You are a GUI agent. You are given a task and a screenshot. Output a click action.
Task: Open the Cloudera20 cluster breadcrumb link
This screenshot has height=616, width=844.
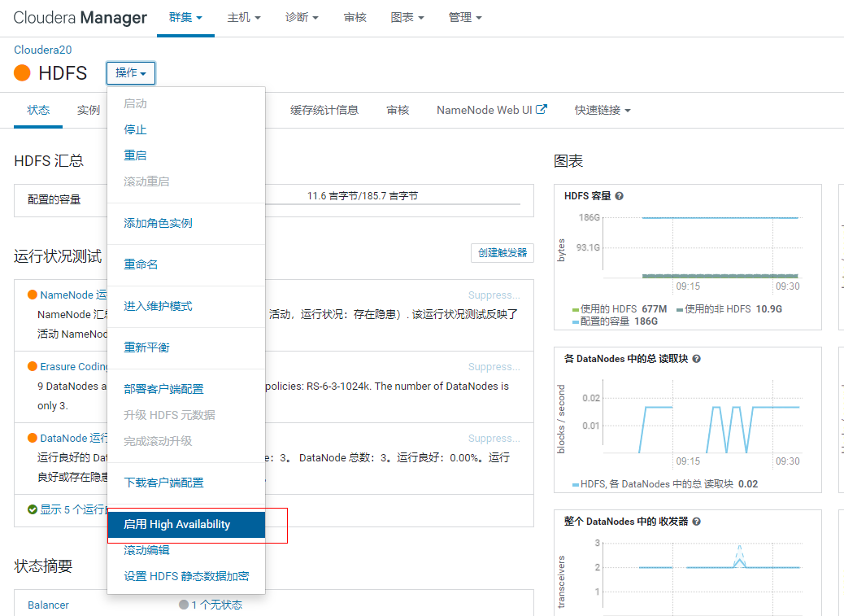point(43,50)
